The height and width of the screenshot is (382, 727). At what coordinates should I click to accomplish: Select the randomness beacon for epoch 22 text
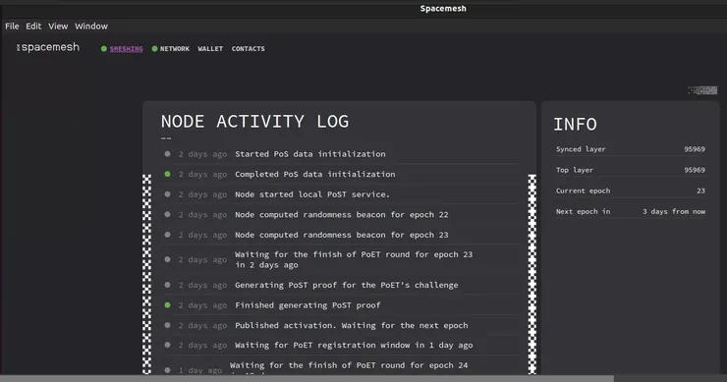pos(341,215)
